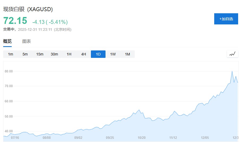The height and width of the screenshot is (142, 240).
Task: Open the 概览 overview tab
Action: click(7, 41)
